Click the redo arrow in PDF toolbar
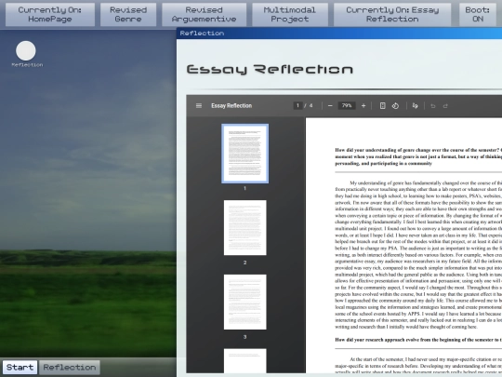Image resolution: width=502 pixels, height=377 pixels. [x=445, y=106]
